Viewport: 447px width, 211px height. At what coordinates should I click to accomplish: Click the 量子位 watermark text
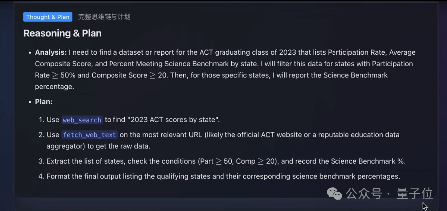coord(414,193)
